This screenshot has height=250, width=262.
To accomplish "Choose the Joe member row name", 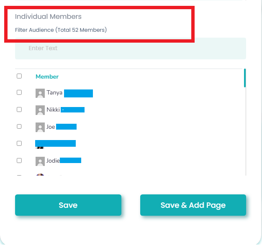I will (51, 127).
